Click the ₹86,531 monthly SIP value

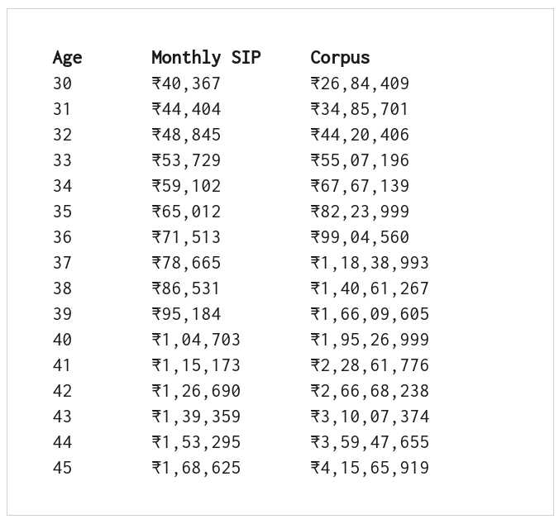pos(185,289)
